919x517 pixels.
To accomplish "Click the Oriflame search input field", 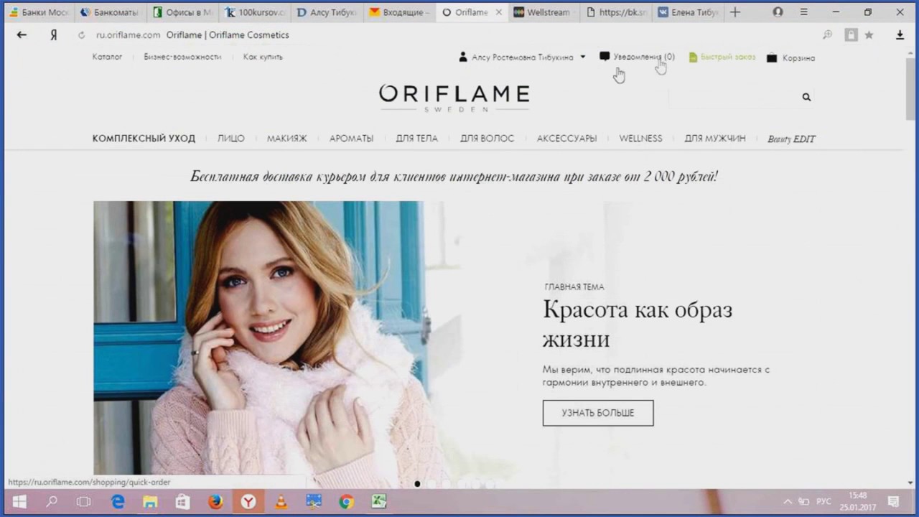I will pos(732,97).
